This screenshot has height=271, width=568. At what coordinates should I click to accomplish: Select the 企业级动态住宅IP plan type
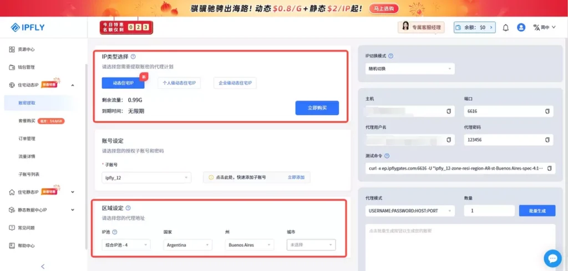coord(235,83)
